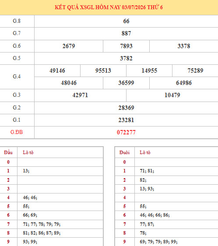The image size is (218, 246).
Task: Click G.4 number 95513
Action: pyautogui.click(x=103, y=70)
